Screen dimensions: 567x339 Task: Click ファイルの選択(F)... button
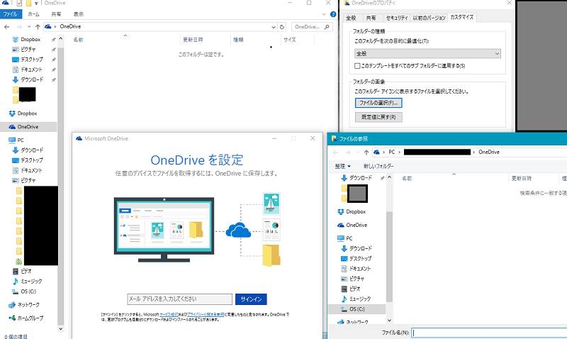click(378, 103)
